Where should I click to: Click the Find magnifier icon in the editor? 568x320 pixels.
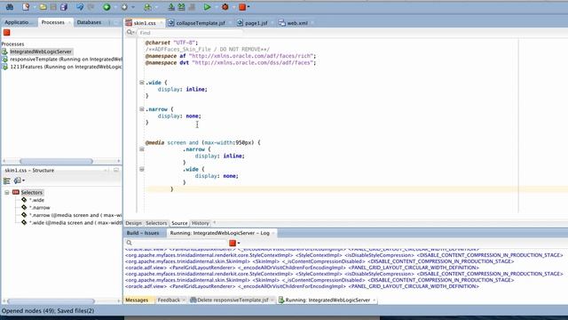(x=130, y=33)
